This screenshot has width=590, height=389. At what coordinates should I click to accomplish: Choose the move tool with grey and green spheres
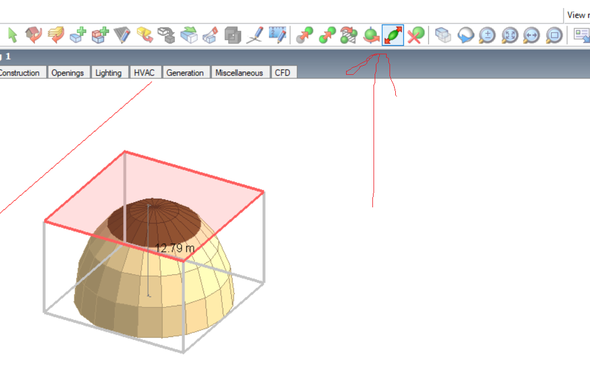304,35
